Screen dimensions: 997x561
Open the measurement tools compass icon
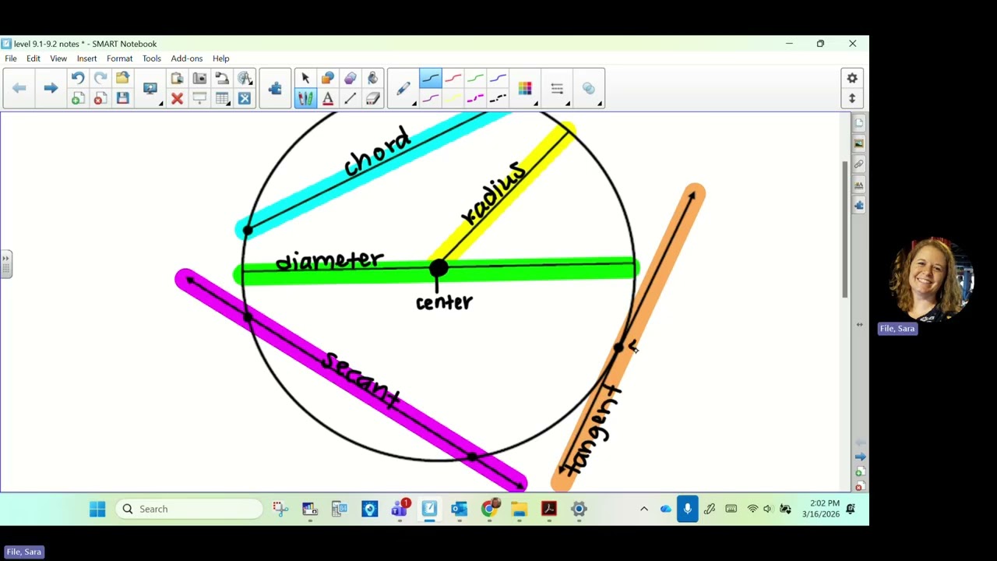(245, 78)
